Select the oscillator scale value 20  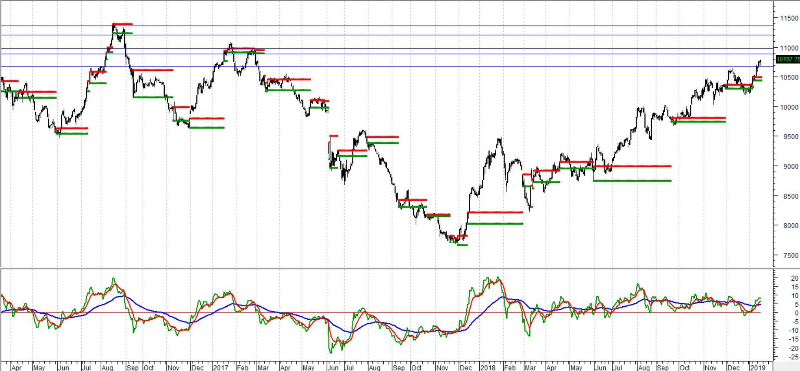[795, 278]
